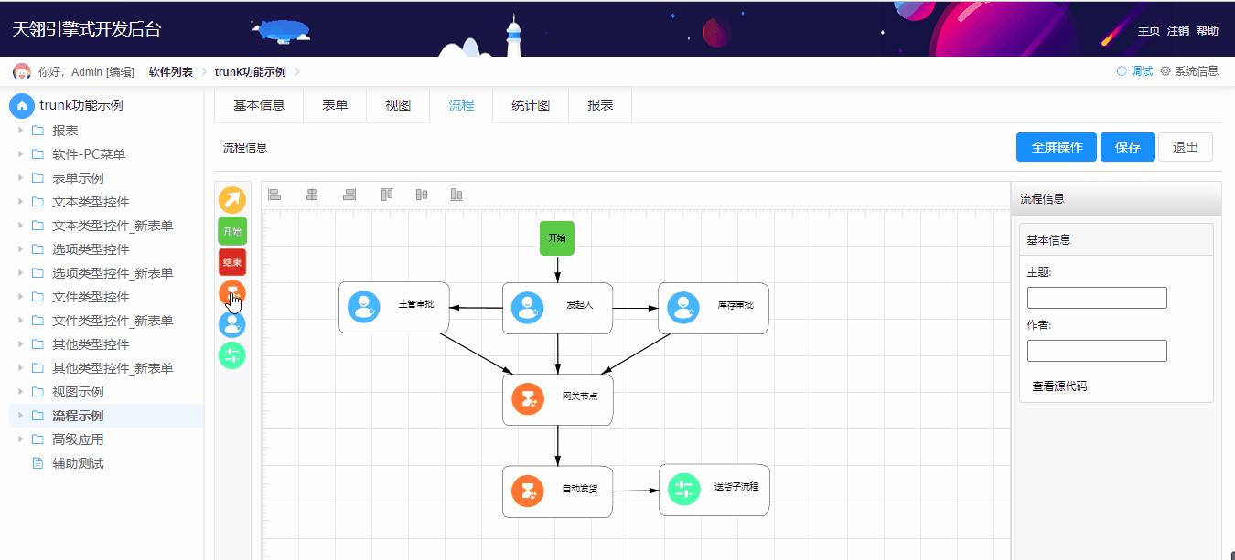Expand the 报表 folder in the sidebar
The height and width of the screenshot is (560, 1235).
(x=20, y=131)
